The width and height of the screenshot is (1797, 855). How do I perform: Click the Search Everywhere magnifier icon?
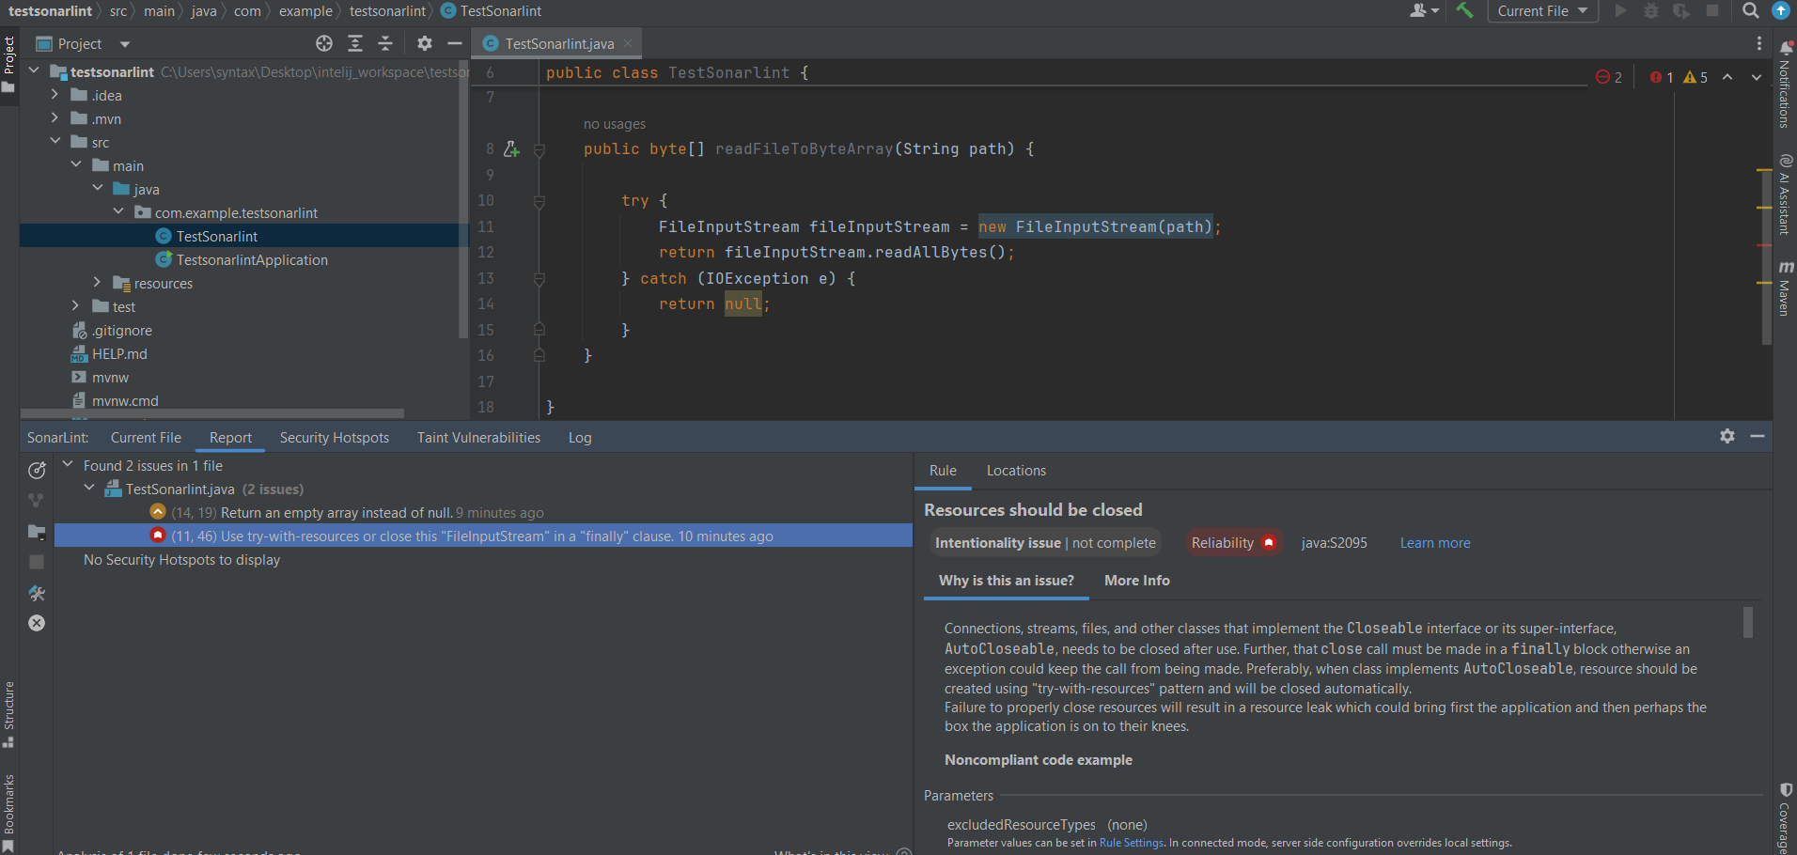coord(1750,10)
